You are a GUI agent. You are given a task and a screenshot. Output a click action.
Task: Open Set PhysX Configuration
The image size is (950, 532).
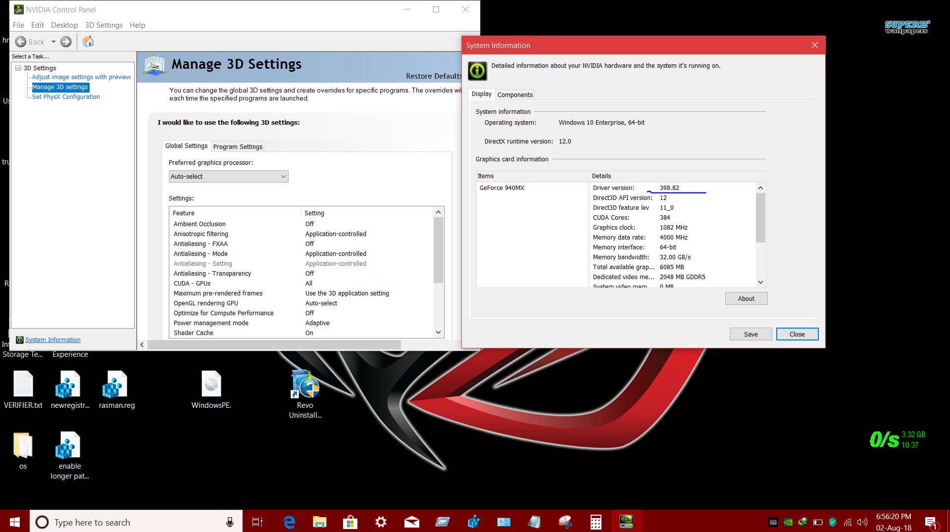tap(66, 97)
